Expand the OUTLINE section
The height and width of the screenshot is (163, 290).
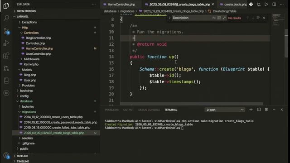[x=22, y=156]
